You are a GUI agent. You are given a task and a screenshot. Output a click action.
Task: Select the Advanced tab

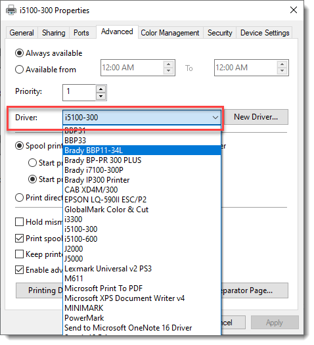(117, 32)
